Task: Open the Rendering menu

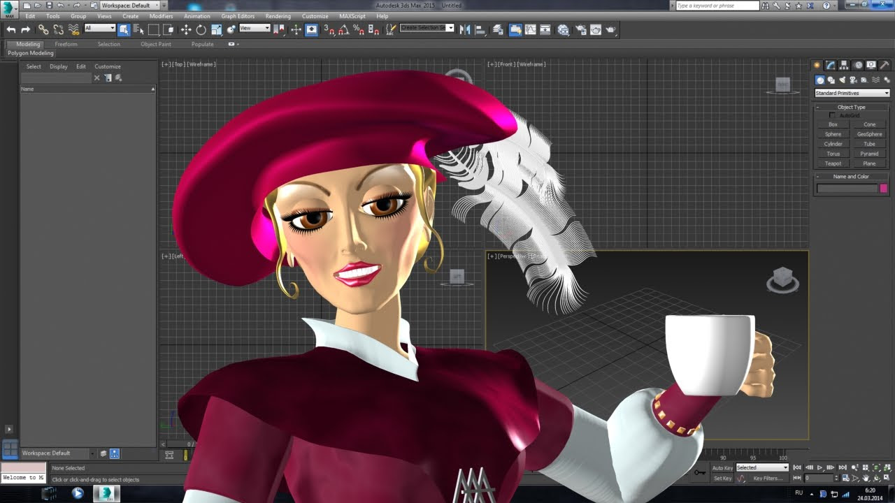Action: pyautogui.click(x=278, y=16)
